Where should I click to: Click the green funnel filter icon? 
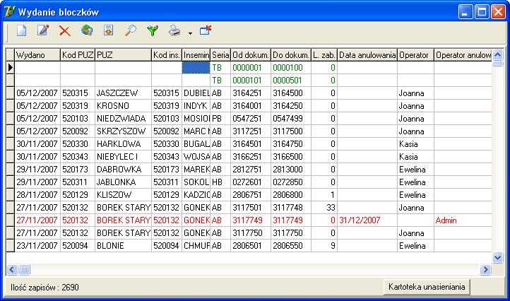coord(152,30)
